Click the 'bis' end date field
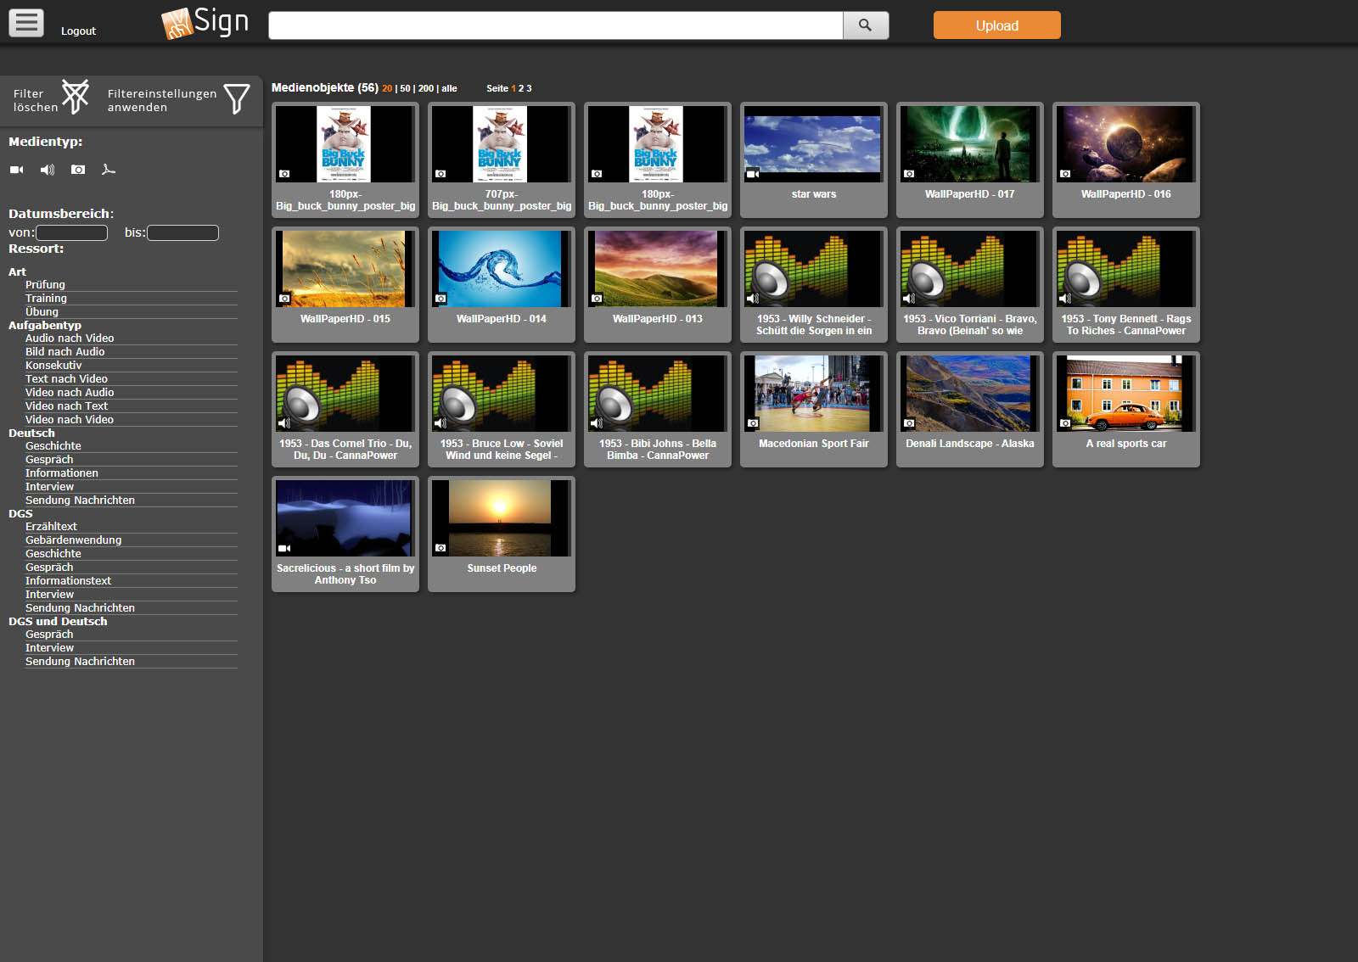Viewport: 1358px width, 962px height. click(182, 232)
